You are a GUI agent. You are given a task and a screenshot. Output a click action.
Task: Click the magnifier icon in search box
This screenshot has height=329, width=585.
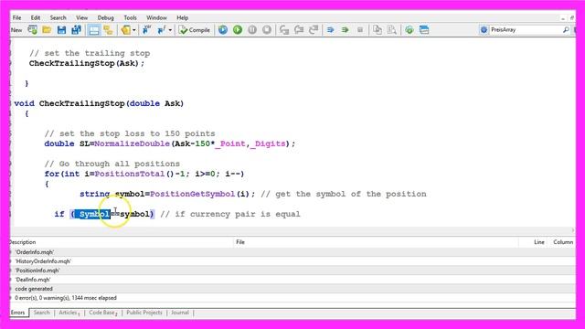(566, 30)
